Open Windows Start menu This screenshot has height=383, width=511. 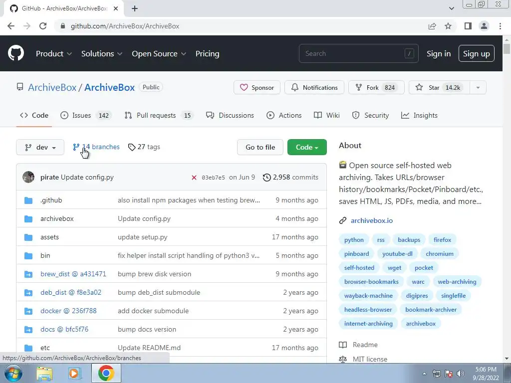click(13, 373)
